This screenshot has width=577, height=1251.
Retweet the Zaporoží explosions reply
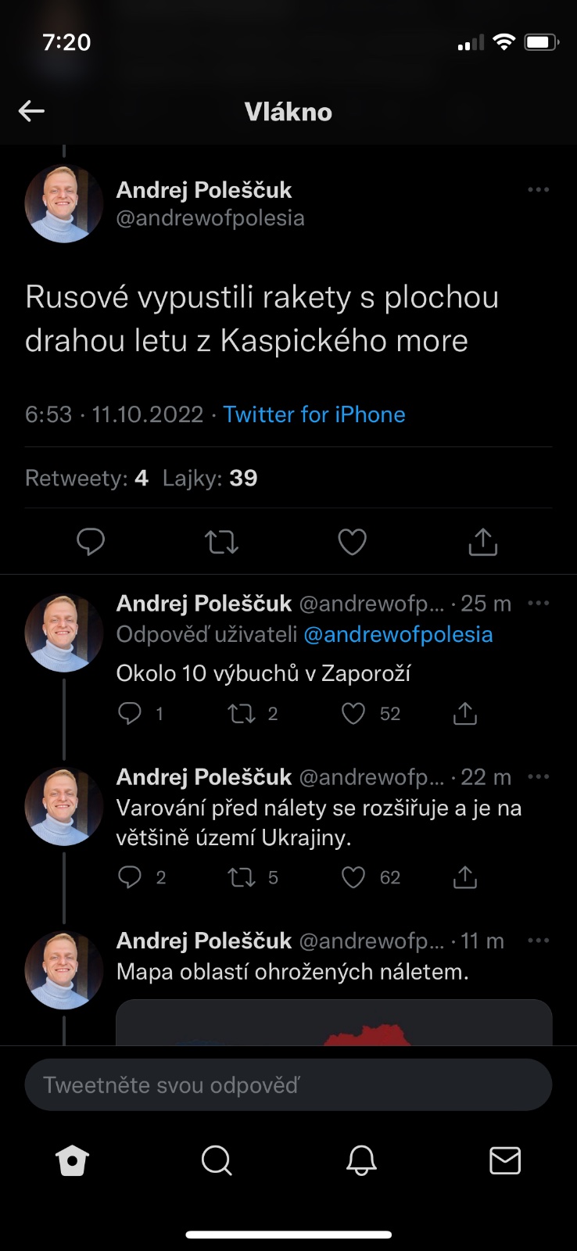click(242, 713)
